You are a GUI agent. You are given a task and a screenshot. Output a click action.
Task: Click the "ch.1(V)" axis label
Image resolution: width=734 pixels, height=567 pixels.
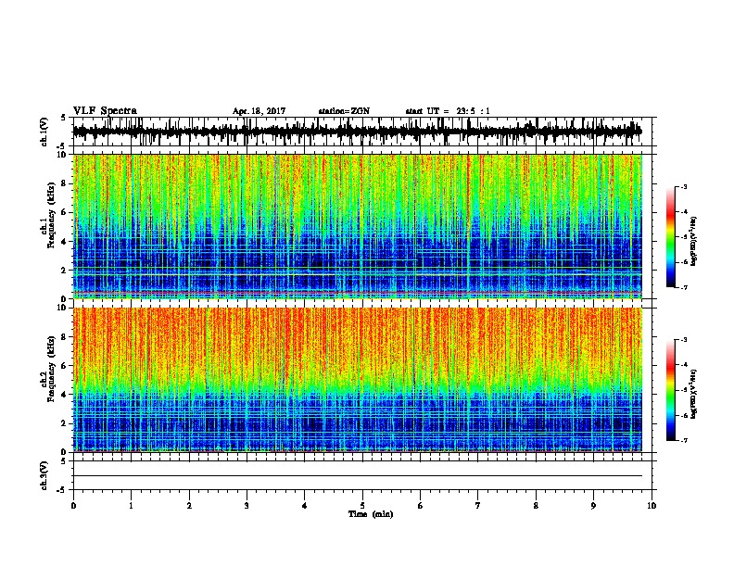[x=44, y=132]
